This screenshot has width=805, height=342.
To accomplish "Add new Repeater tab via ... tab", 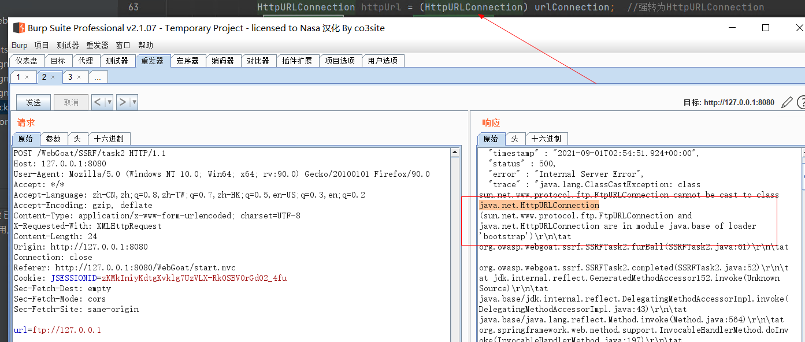I will coord(98,77).
